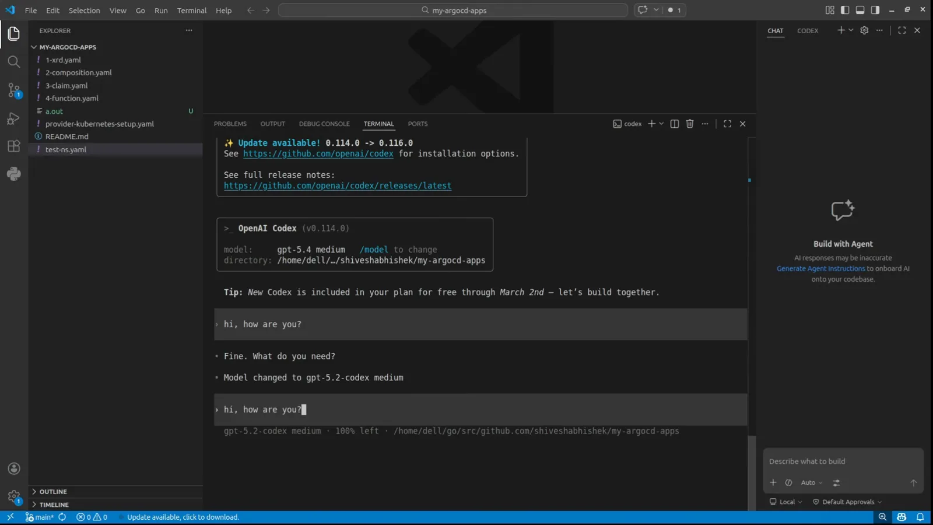933x525 pixels.
Task: Toggle the primary side bar visibility
Action: pos(845,10)
